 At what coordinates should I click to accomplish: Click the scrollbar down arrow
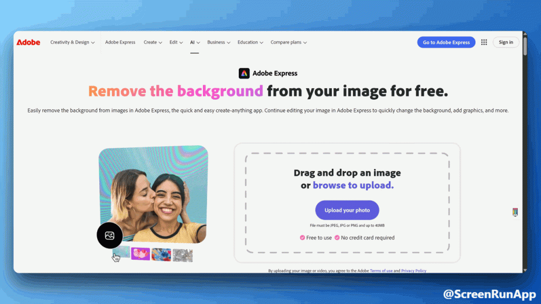(x=525, y=270)
